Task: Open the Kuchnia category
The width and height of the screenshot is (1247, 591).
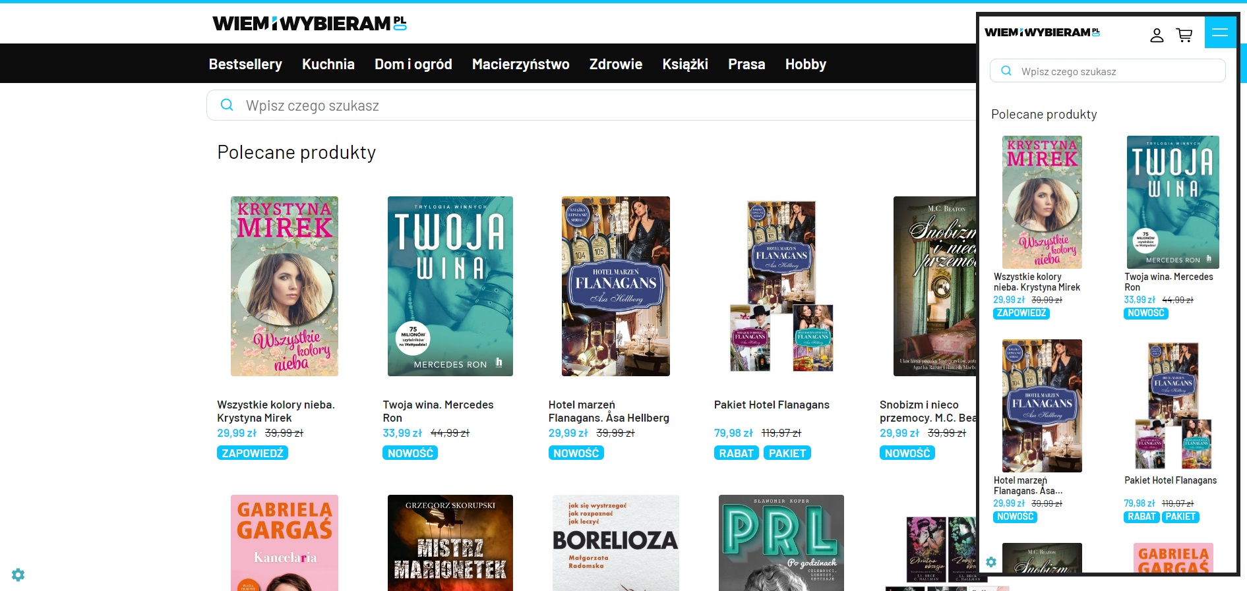Action: [328, 64]
